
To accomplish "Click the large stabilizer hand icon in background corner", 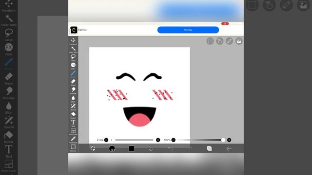I will tap(269, 5).
